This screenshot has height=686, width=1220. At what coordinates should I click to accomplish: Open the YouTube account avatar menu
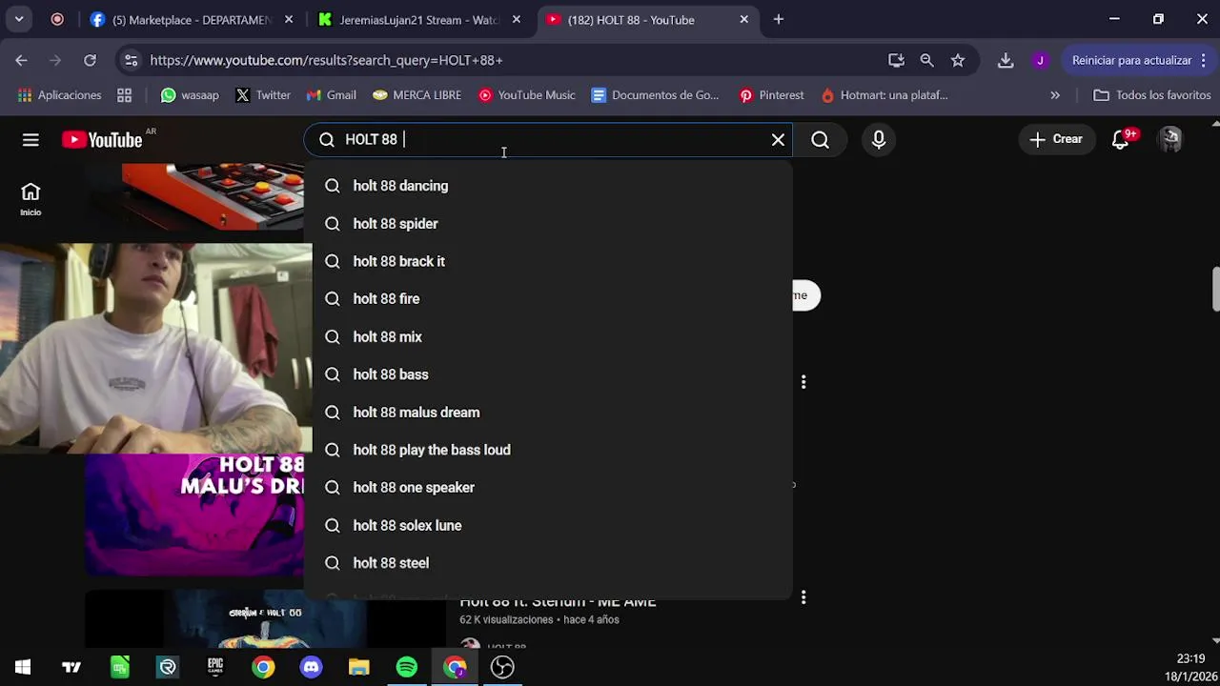point(1169,140)
